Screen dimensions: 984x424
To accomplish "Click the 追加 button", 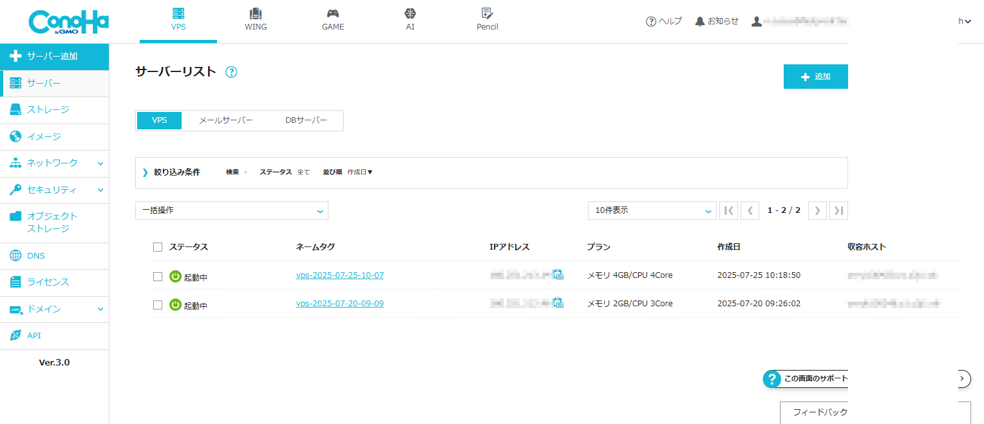I will click(815, 77).
